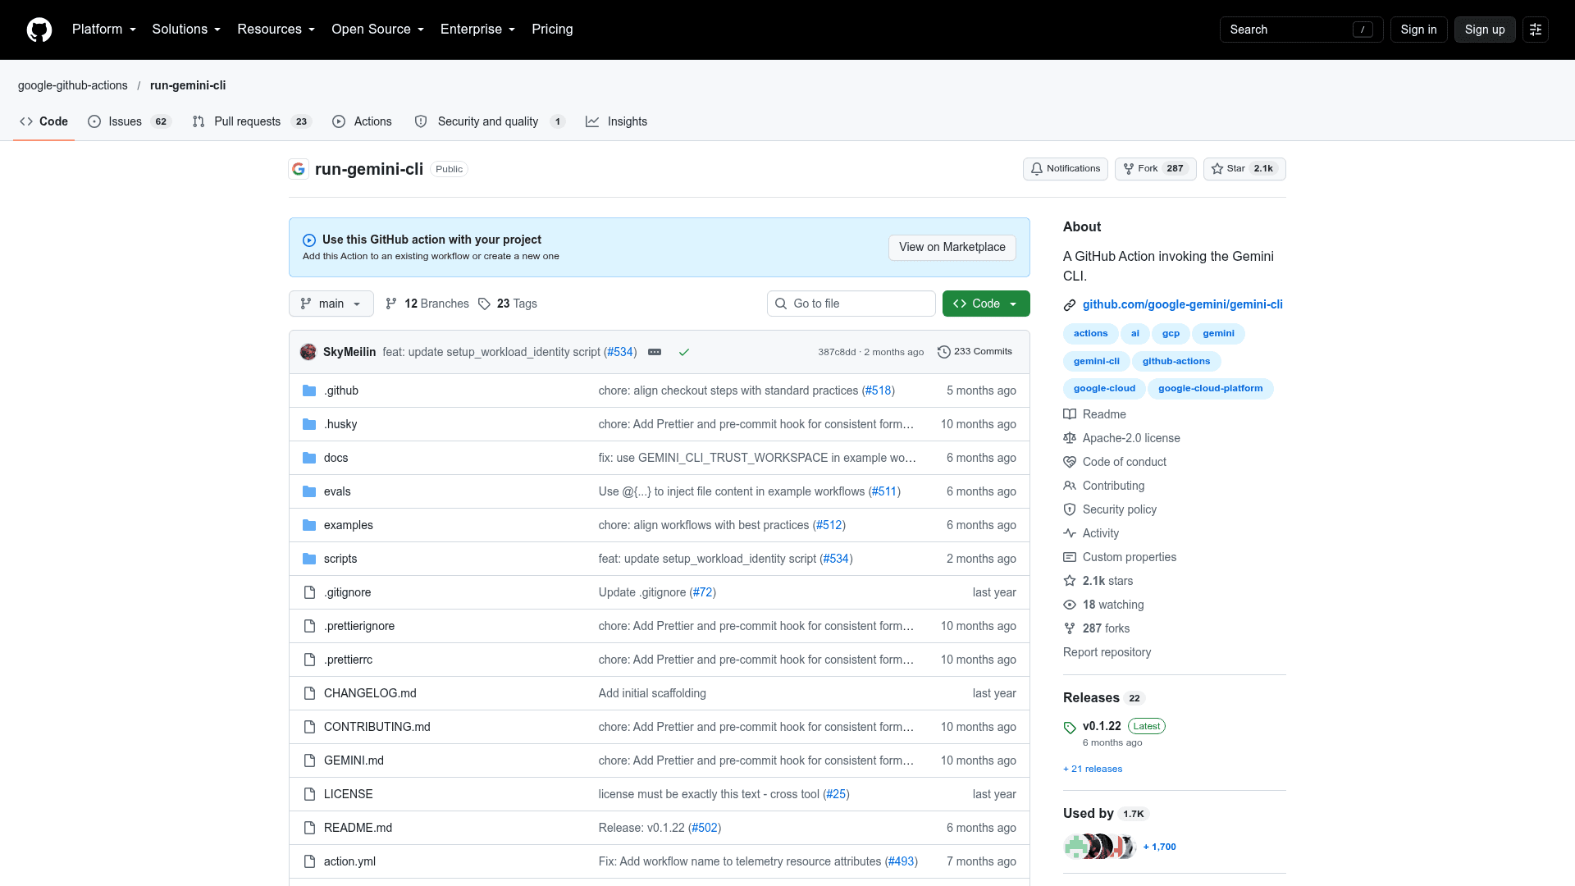Click the Used by avatars thumbnail
The width and height of the screenshot is (1575, 886).
[x=1099, y=847]
